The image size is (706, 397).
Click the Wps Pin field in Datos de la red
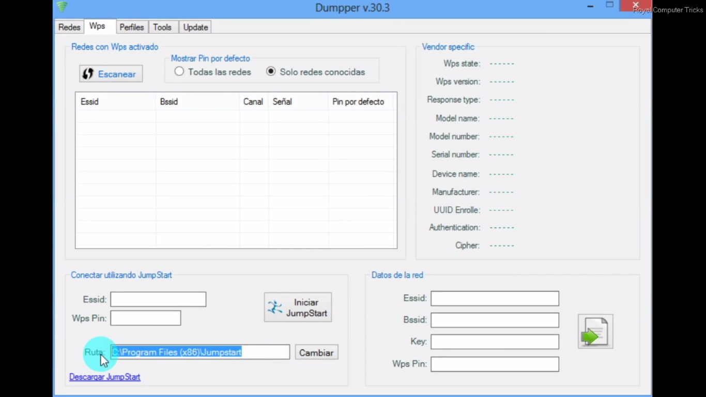click(x=494, y=364)
